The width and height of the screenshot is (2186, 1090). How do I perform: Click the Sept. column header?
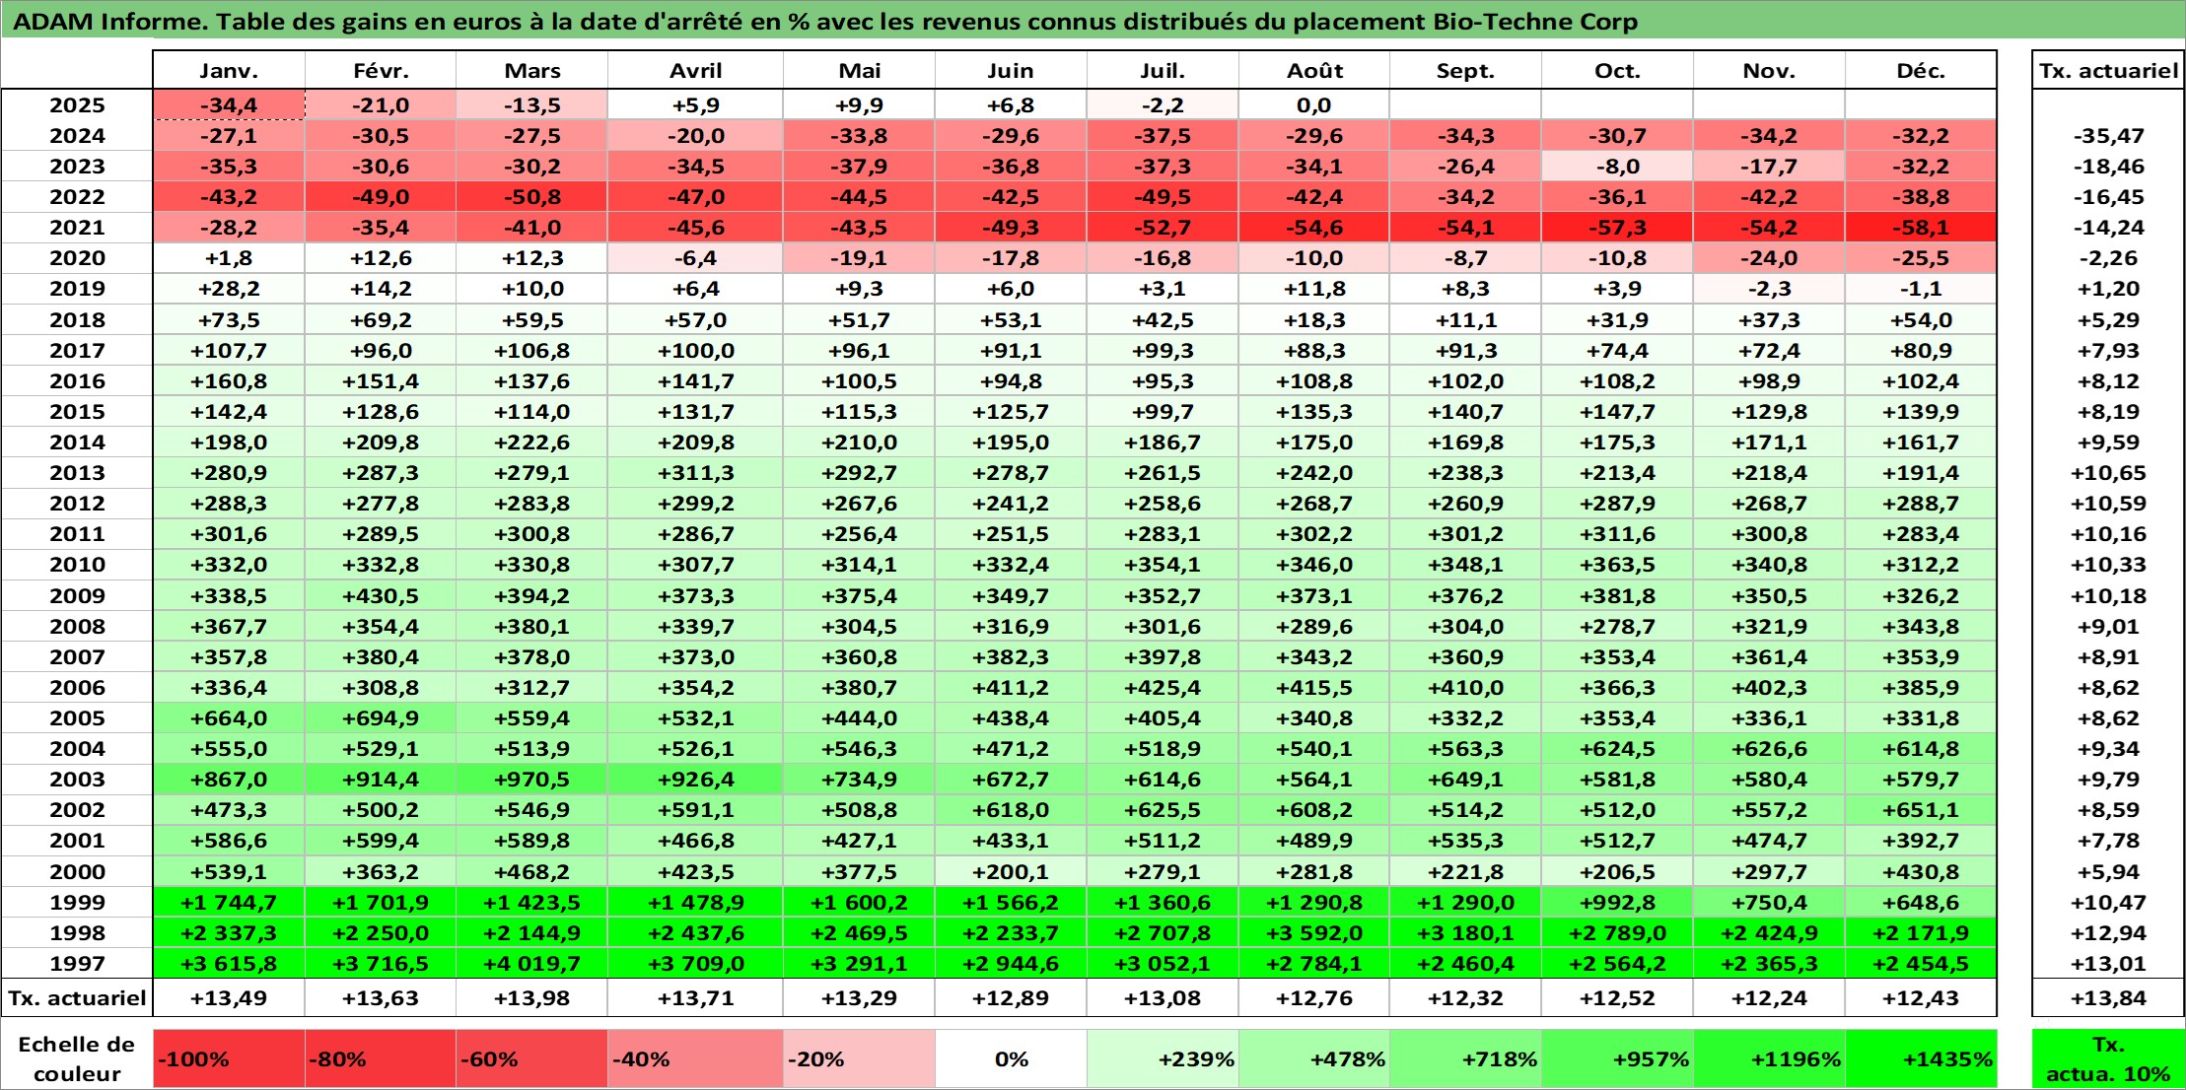tap(1465, 71)
